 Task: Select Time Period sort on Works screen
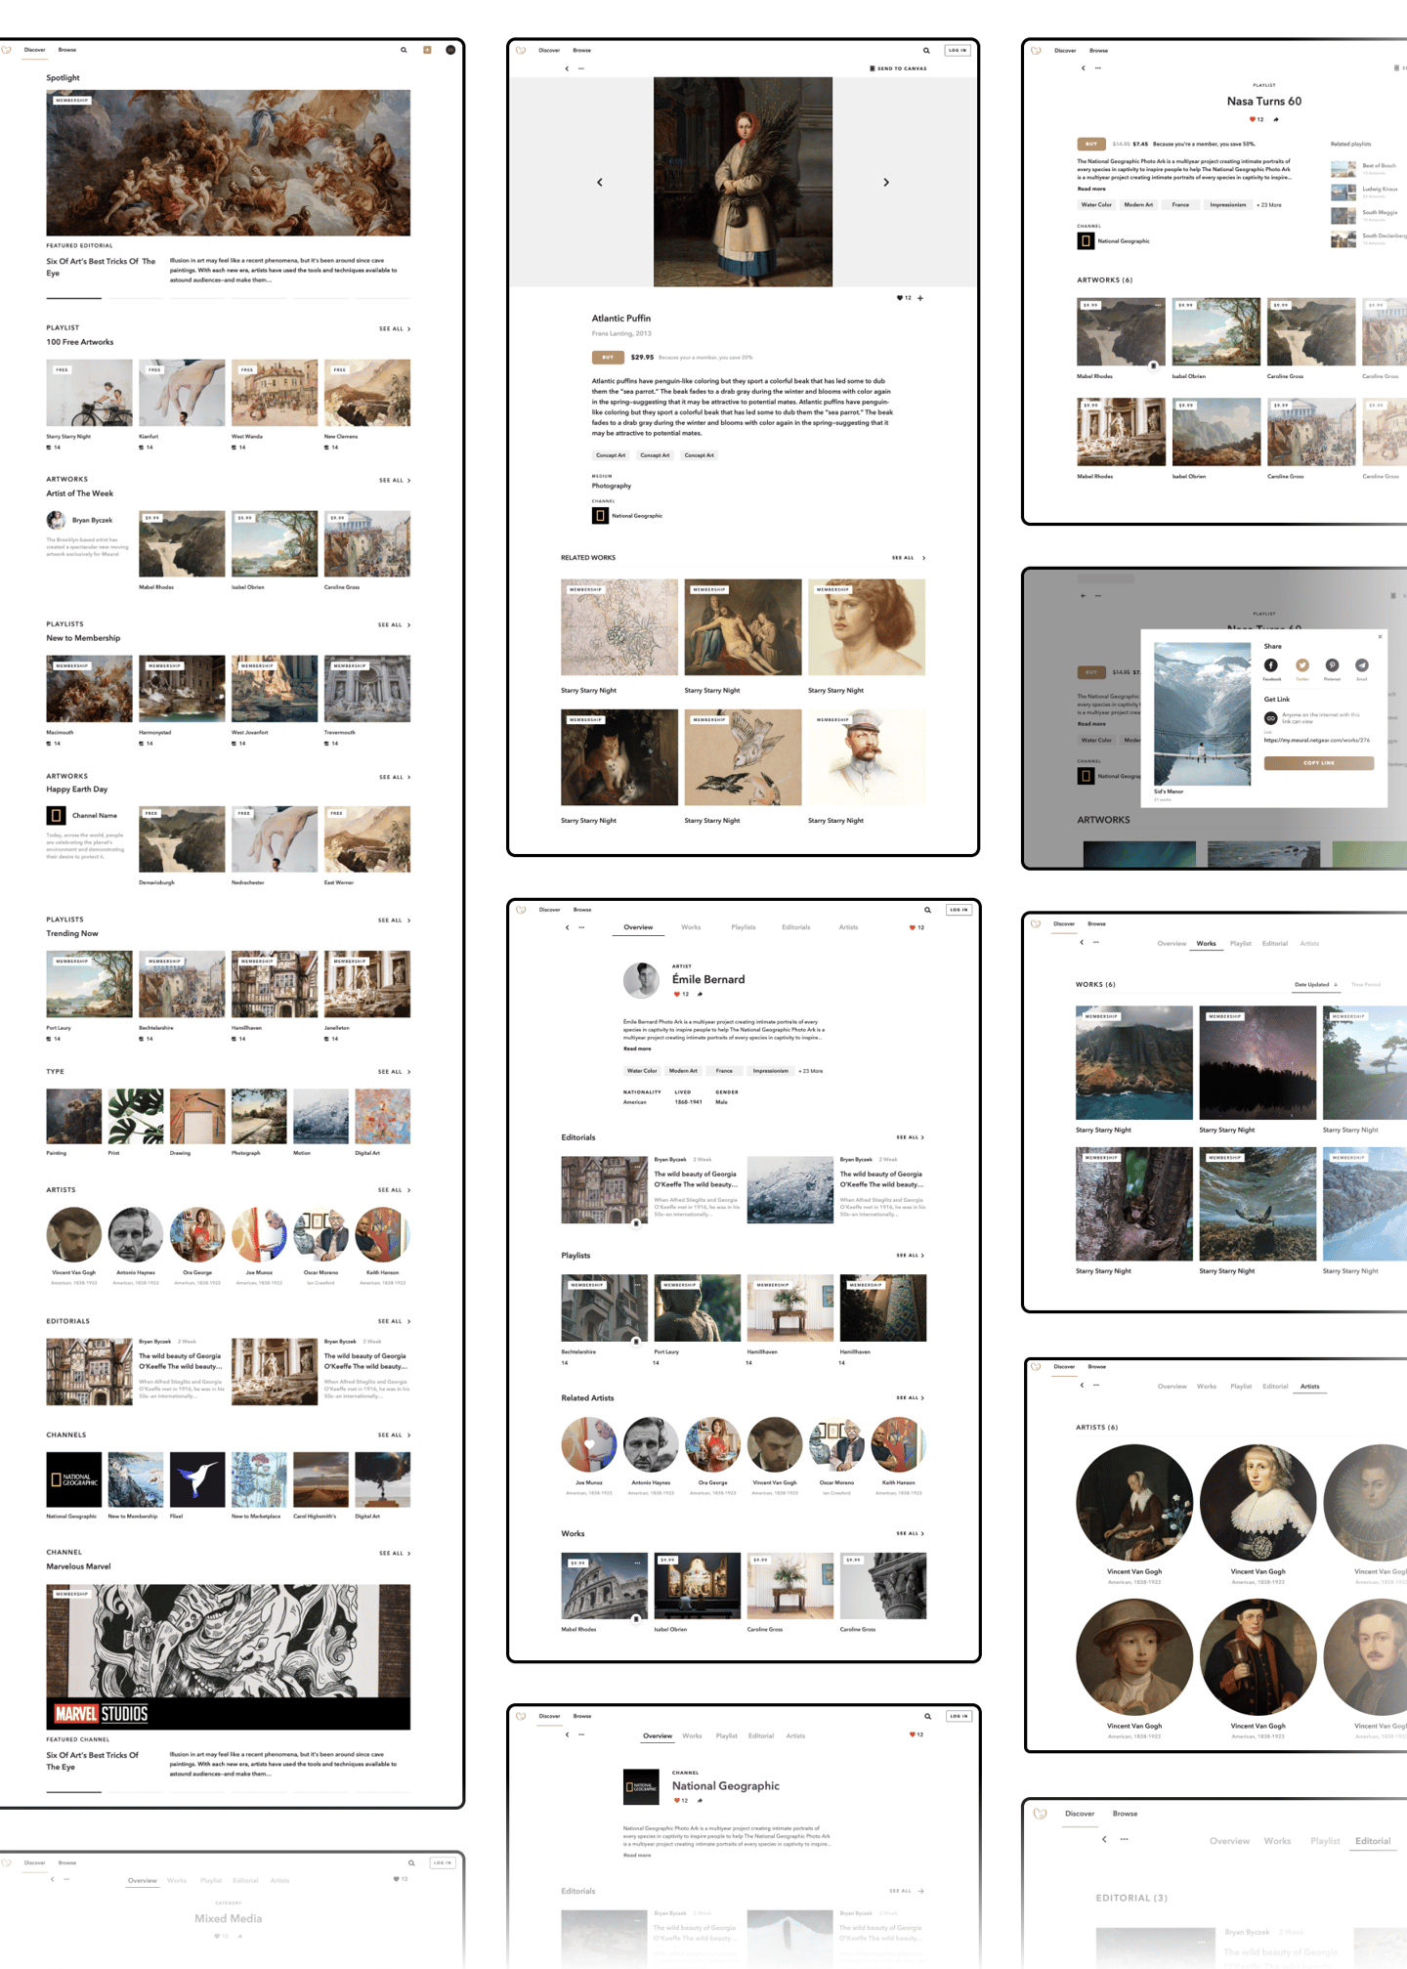(1366, 985)
